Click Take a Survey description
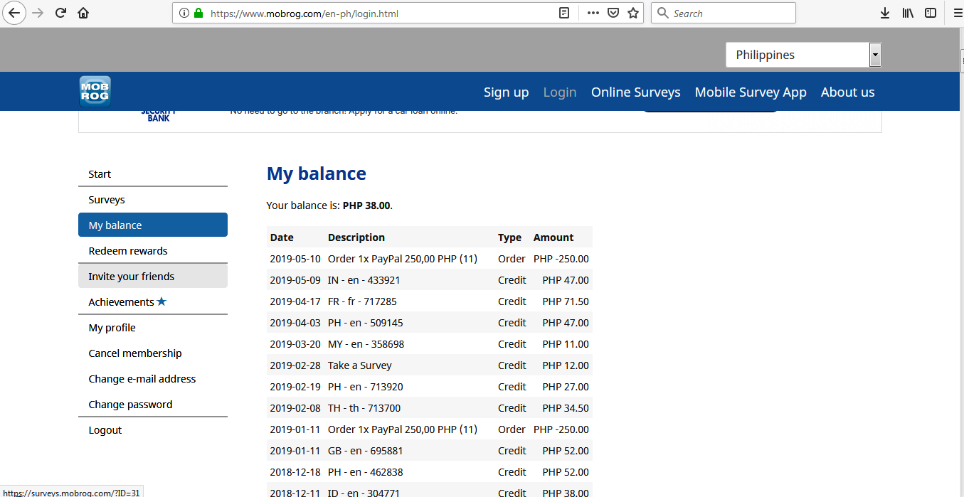Screen dimensions: 964x497 click(x=360, y=365)
